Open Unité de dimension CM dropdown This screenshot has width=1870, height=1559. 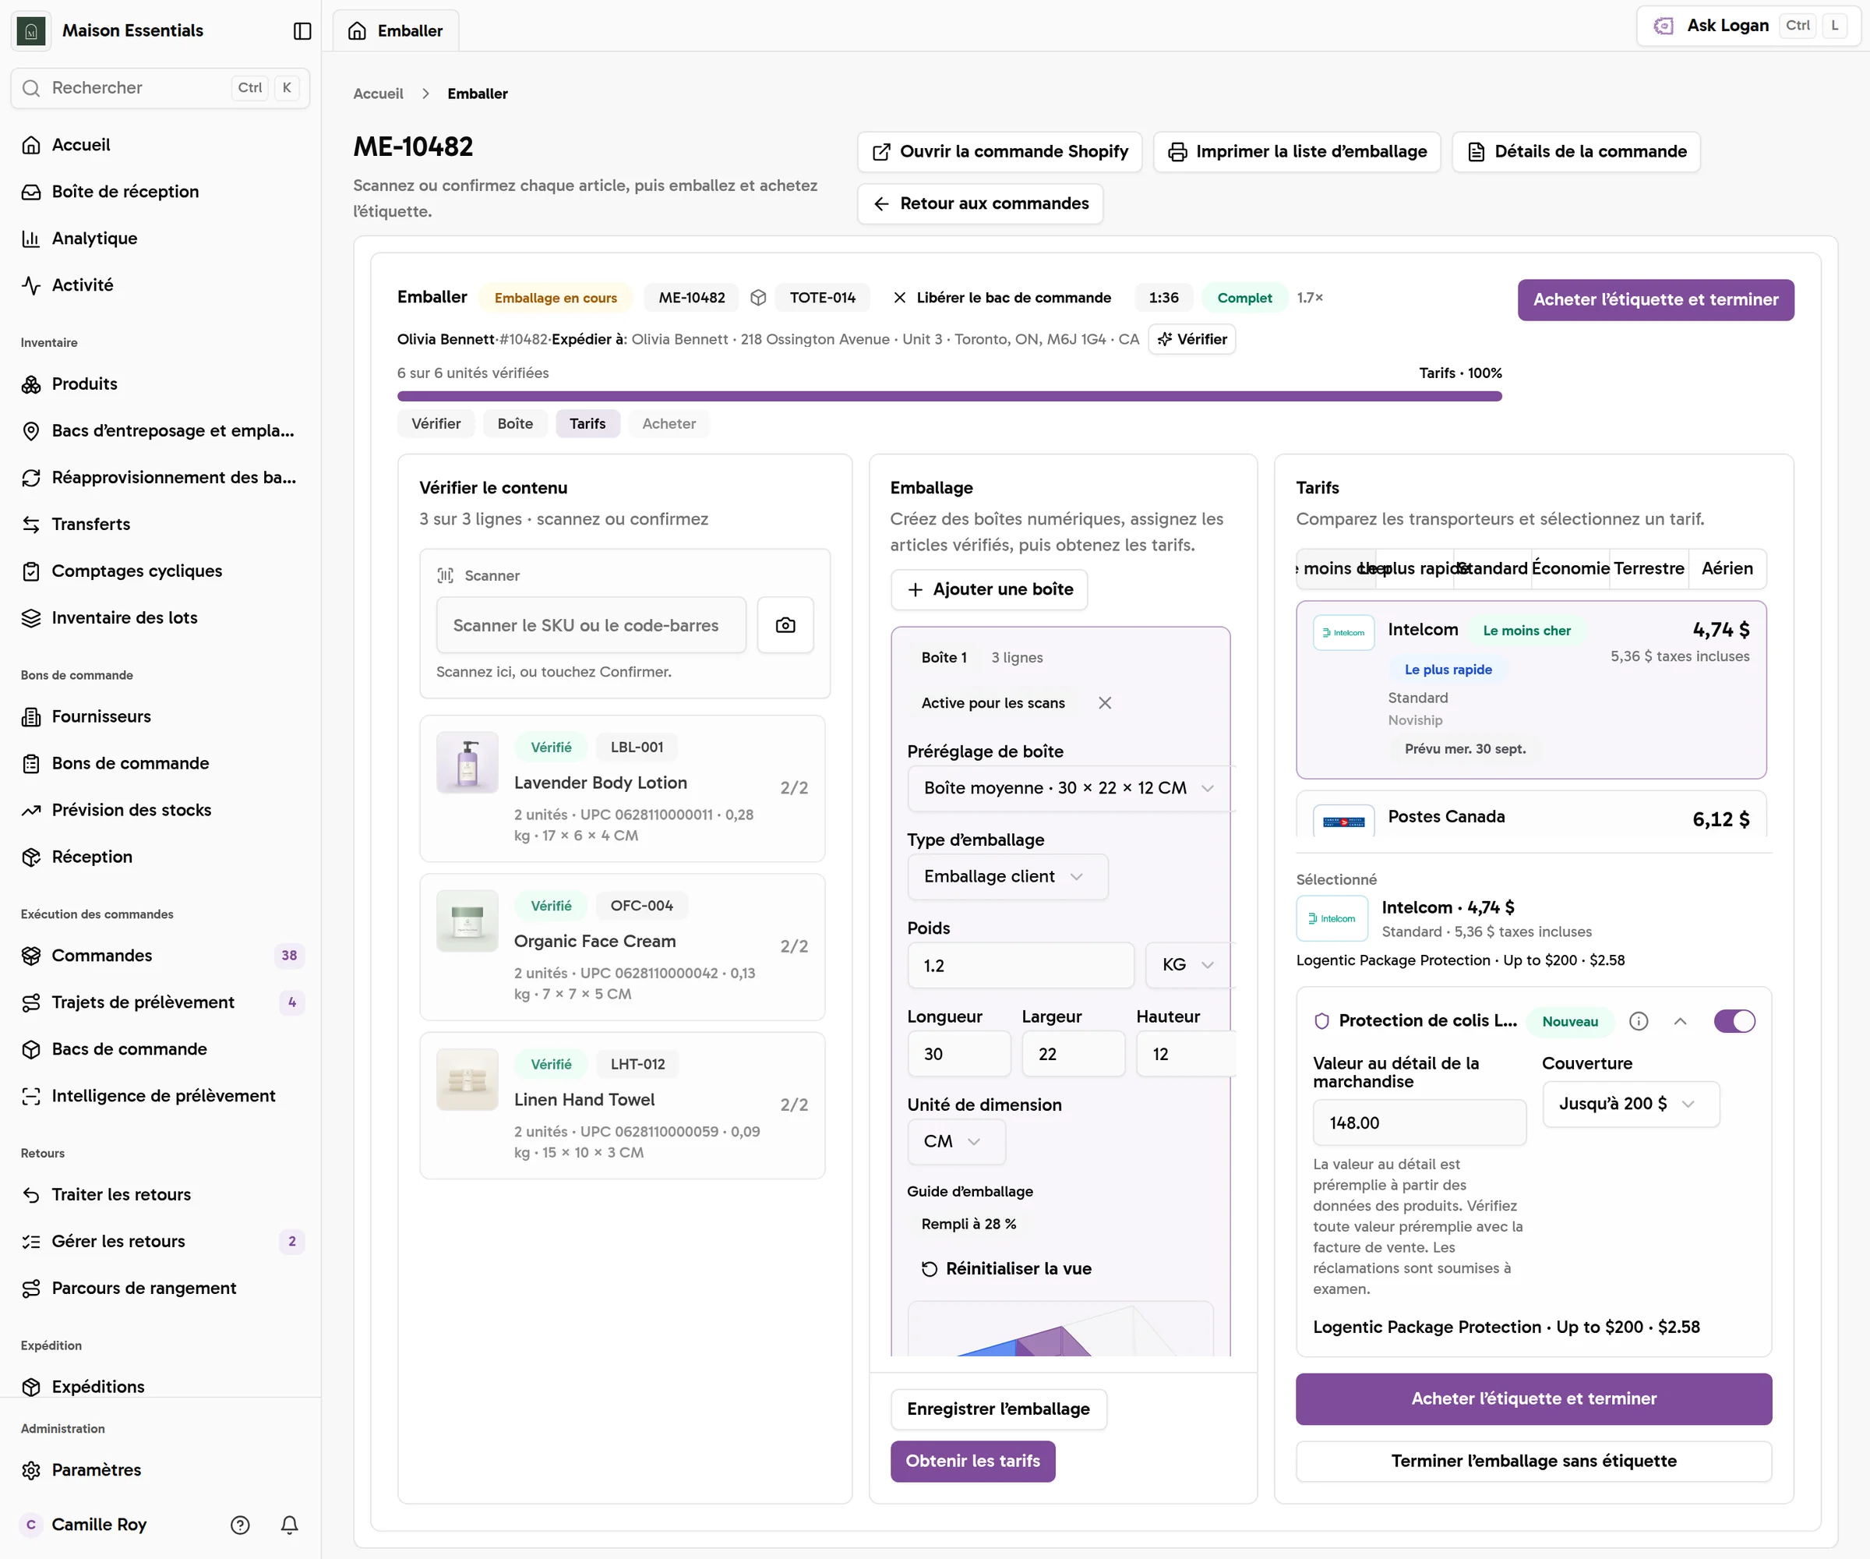(x=955, y=1141)
